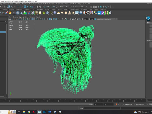The height and width of the screenshot is (114, 152).
Task: Switch to the Animation shelf tab
Action: [x=19, y=10]
